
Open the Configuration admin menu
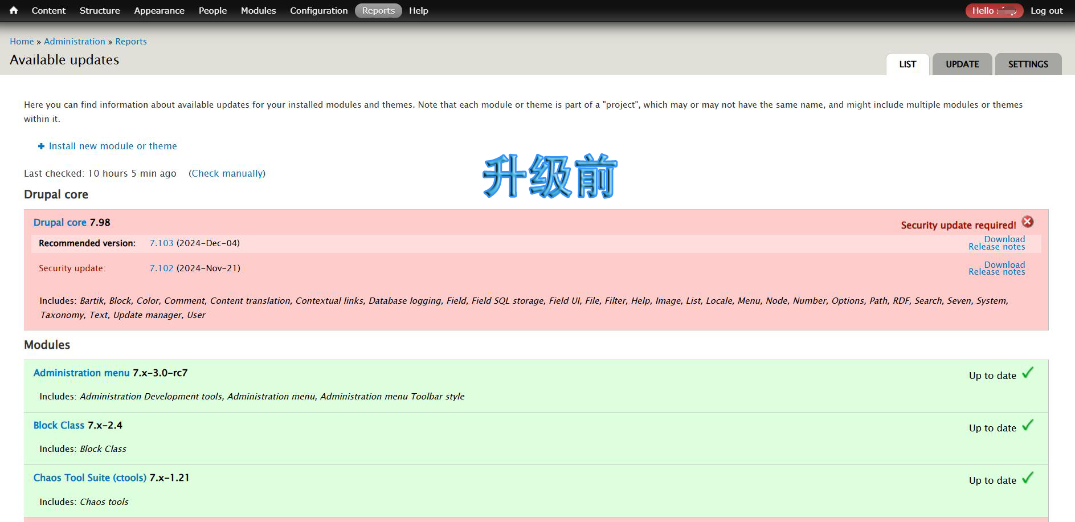[318, 10]
